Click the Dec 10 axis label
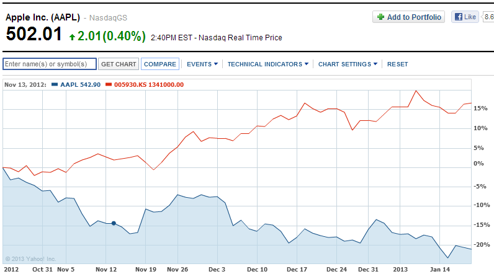 click(x=257, y=270)
